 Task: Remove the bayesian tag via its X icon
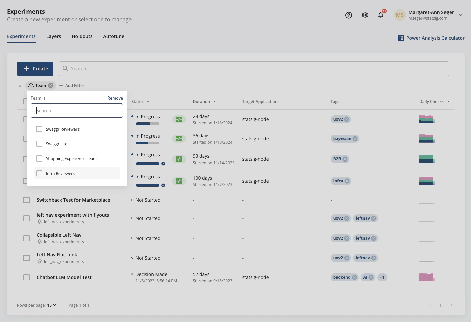click(355, 138)
